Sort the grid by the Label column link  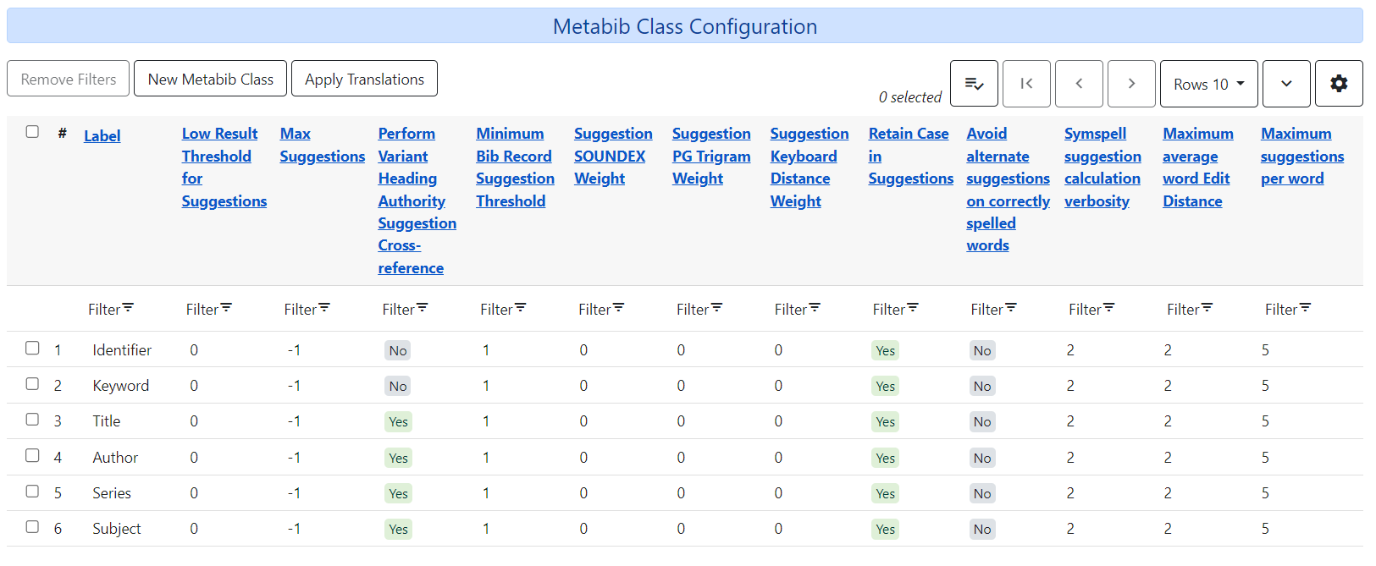click(x=102, y=135)
